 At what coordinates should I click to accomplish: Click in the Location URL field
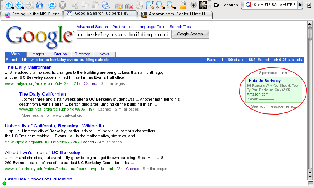[x=274, y=5]
